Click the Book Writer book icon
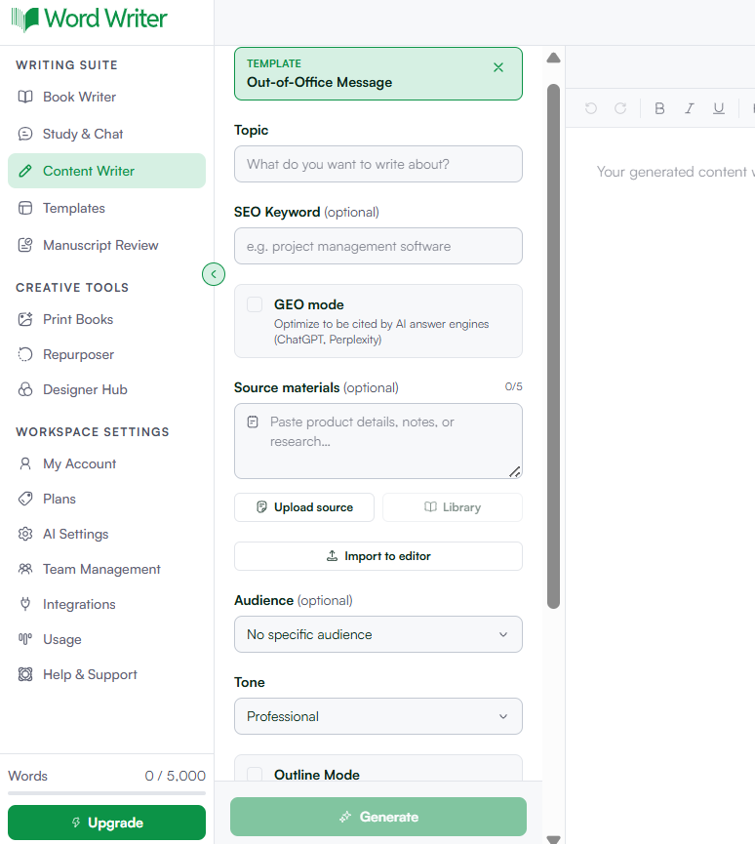Screen dimensions: 755x844 (x=25, y=97)
